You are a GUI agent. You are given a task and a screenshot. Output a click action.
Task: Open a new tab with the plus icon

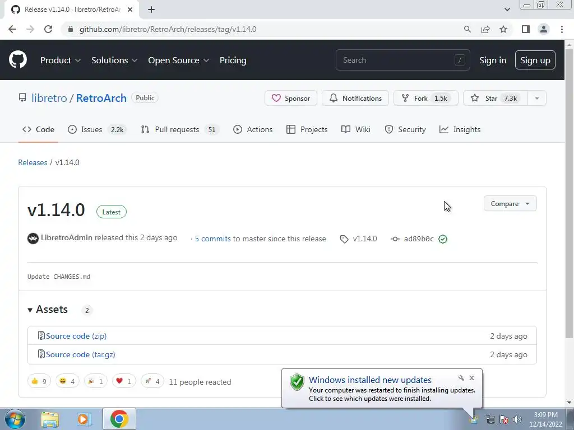pyautogui.click(x=151, y=10)
